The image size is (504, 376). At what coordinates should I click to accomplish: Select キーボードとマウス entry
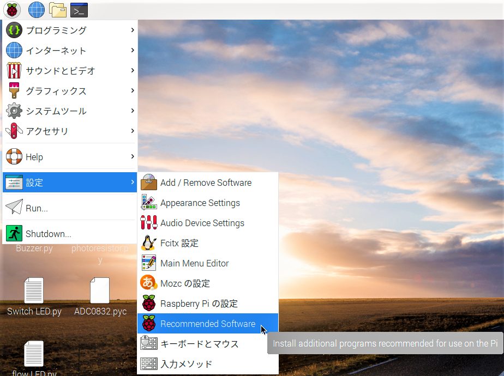pos(208,343)
